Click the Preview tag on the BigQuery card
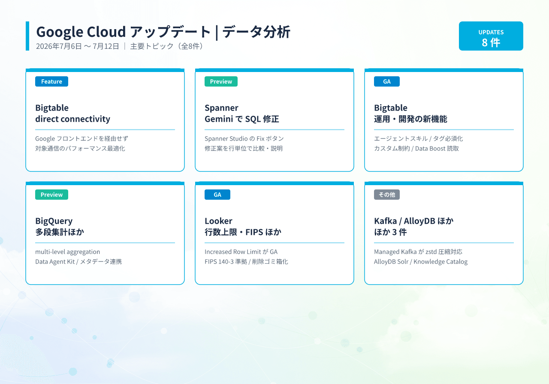Image resolution: width=549 pixels, height=384 pixels. 51,195
